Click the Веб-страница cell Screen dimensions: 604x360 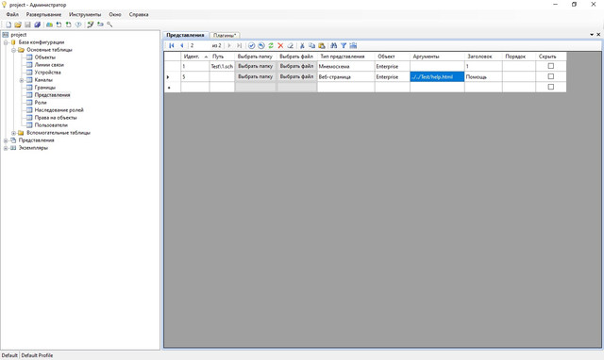point(346,76)
